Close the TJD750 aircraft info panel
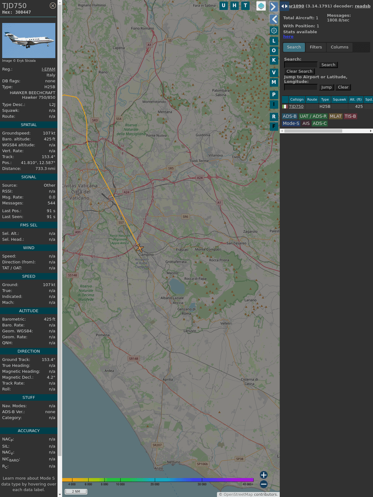 (53, 6)
